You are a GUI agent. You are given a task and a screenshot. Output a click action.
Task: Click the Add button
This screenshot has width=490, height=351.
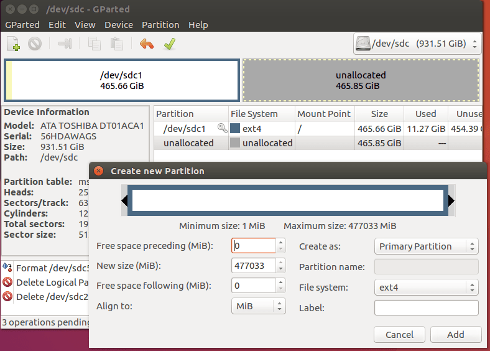(x=456, y=334)
